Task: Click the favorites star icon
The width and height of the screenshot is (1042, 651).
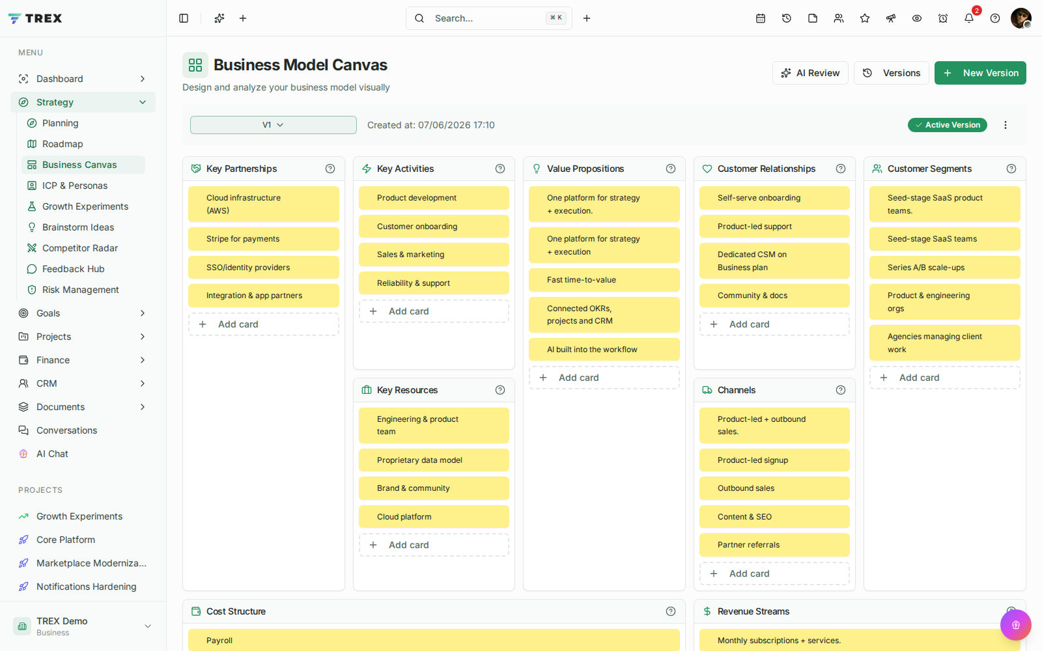Action: 865,18
